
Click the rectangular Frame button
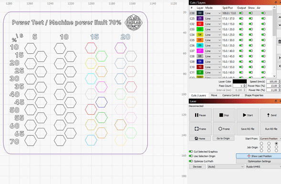[x=200, y=129]
